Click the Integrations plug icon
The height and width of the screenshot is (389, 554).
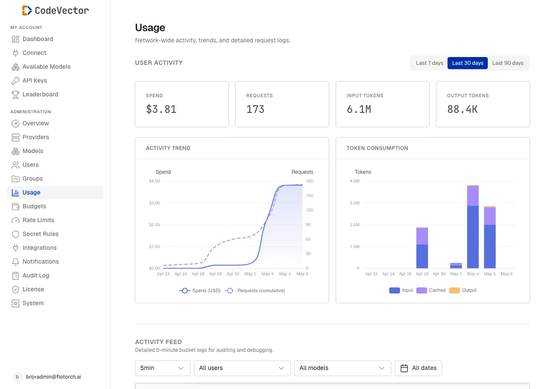pos(16,248)
